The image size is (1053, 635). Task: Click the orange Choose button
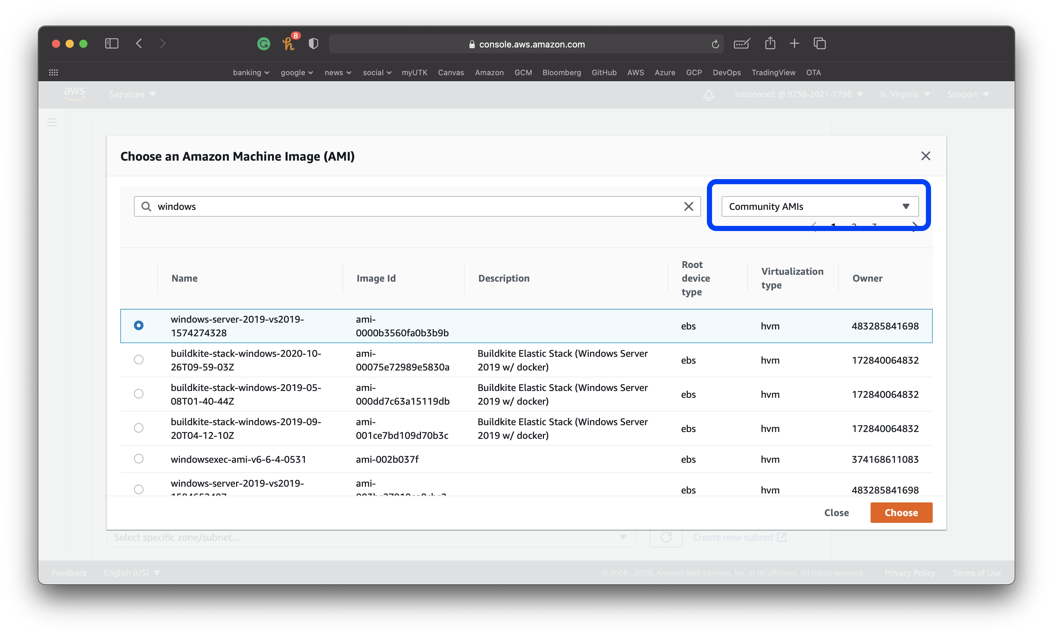pos(901,513)
